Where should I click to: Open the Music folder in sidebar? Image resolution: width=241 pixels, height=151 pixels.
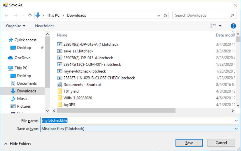(x=22, y=99)
